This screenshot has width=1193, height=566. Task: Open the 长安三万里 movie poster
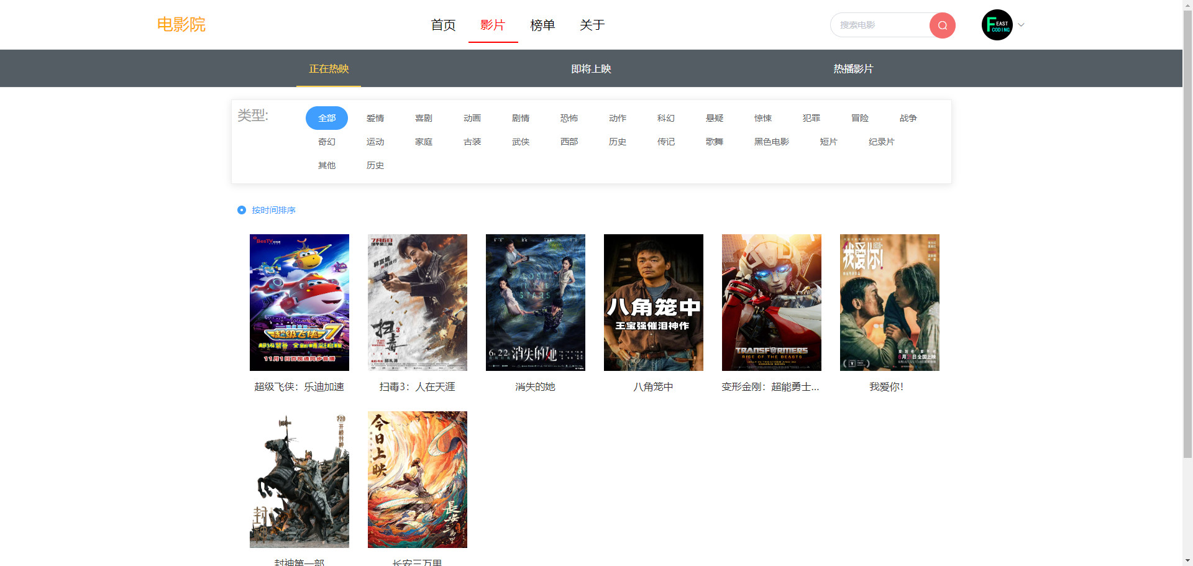(x=418, y=480)
